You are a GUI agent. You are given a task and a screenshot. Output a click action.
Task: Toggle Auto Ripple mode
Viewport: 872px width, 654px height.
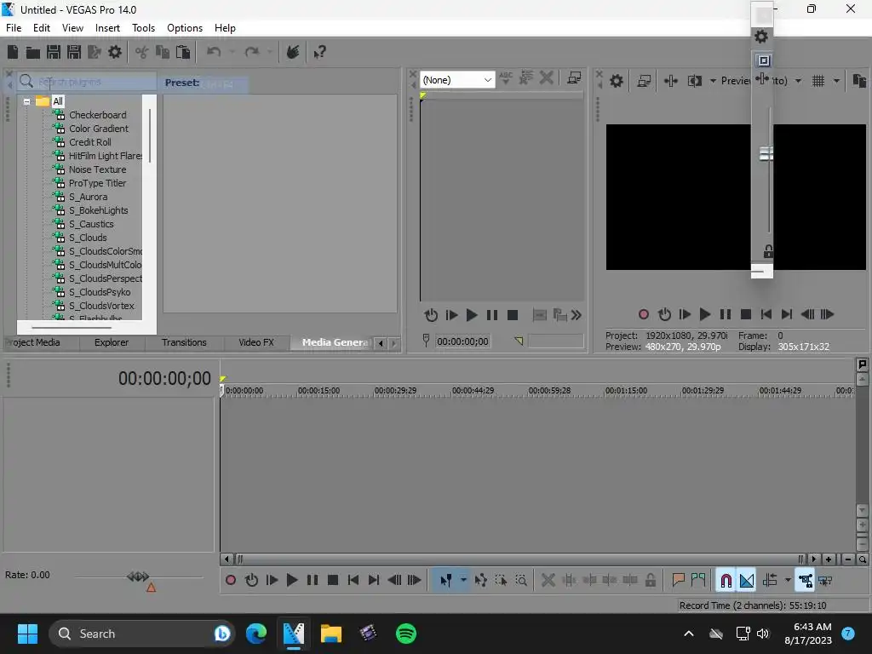coord(770,581)
